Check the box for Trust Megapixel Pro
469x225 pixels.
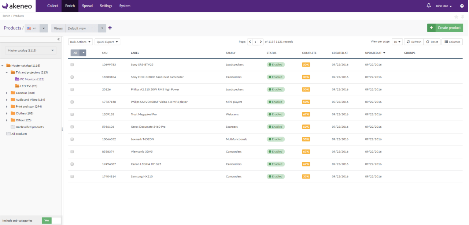click(x=72, y=114)
